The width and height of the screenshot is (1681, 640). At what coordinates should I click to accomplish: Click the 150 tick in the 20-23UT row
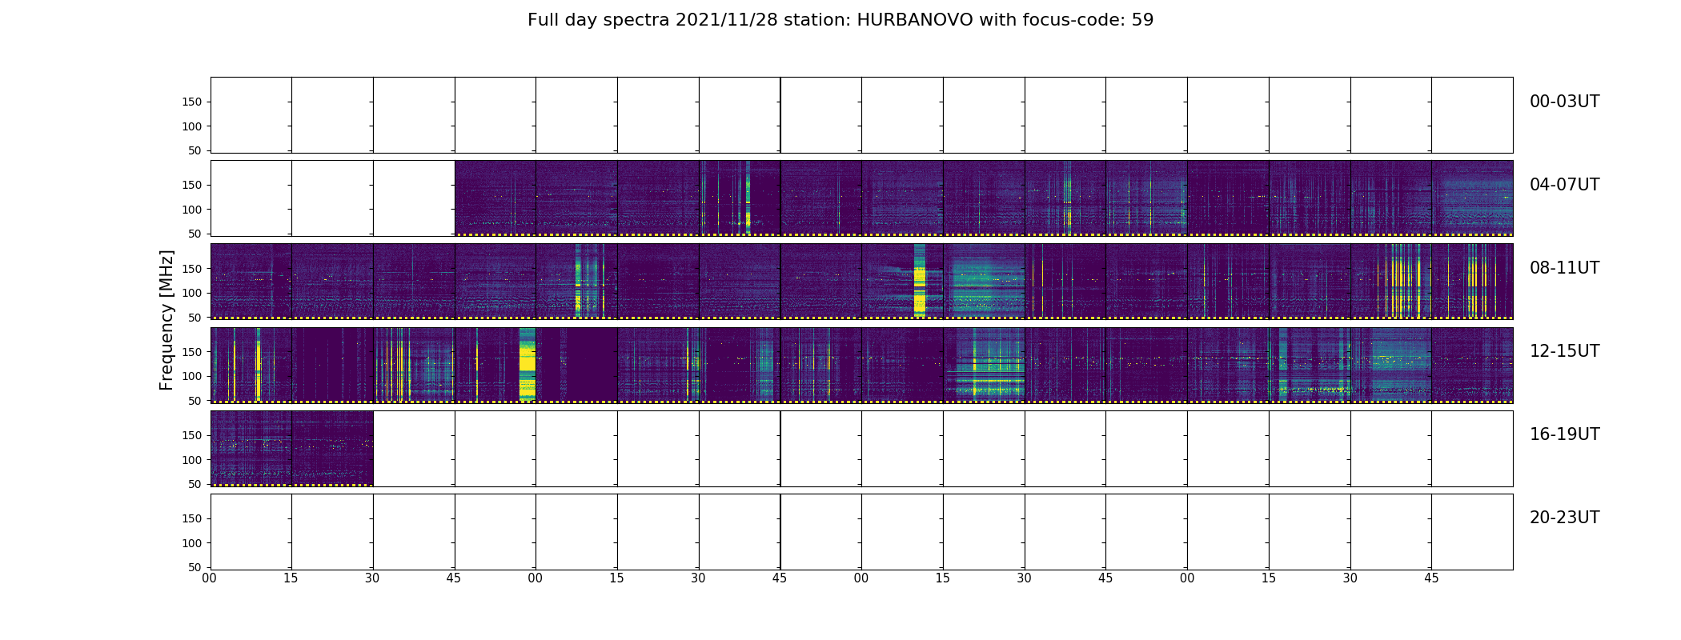pos(192,518)
